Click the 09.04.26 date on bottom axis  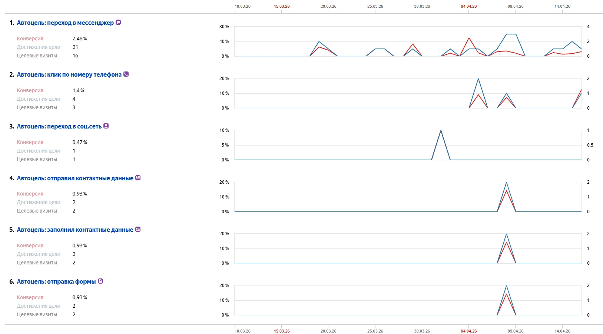click(x=516, y=331)
